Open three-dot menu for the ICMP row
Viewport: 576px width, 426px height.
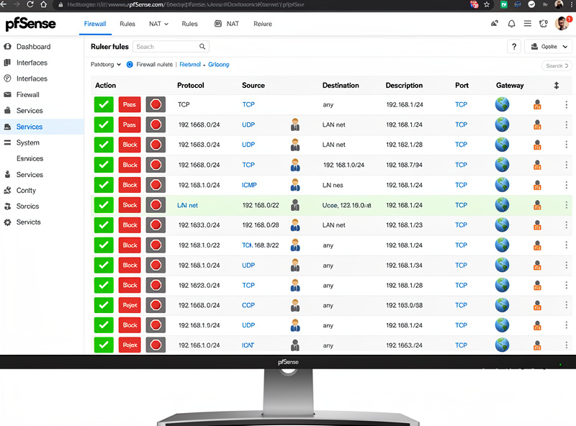(566, 185)
